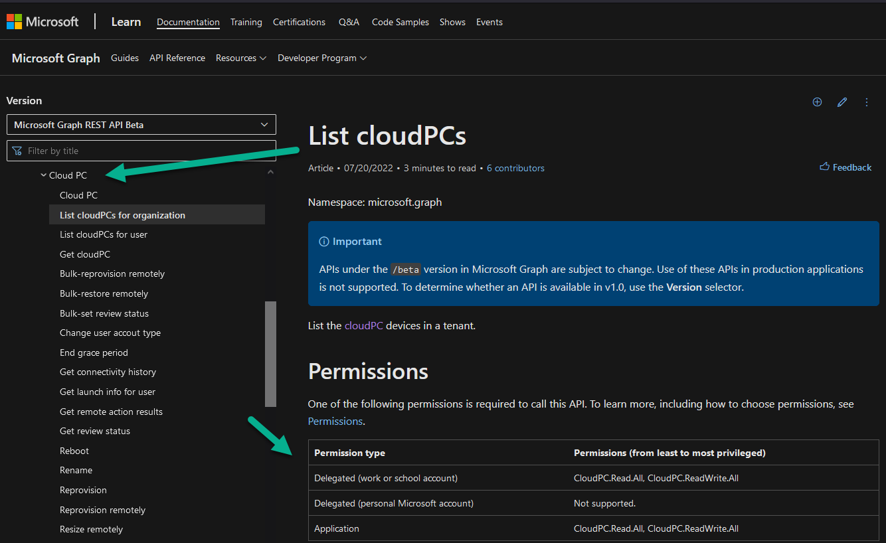Open the 6 contributors link
Screen dimensions: 886x543
coord(515,168)
